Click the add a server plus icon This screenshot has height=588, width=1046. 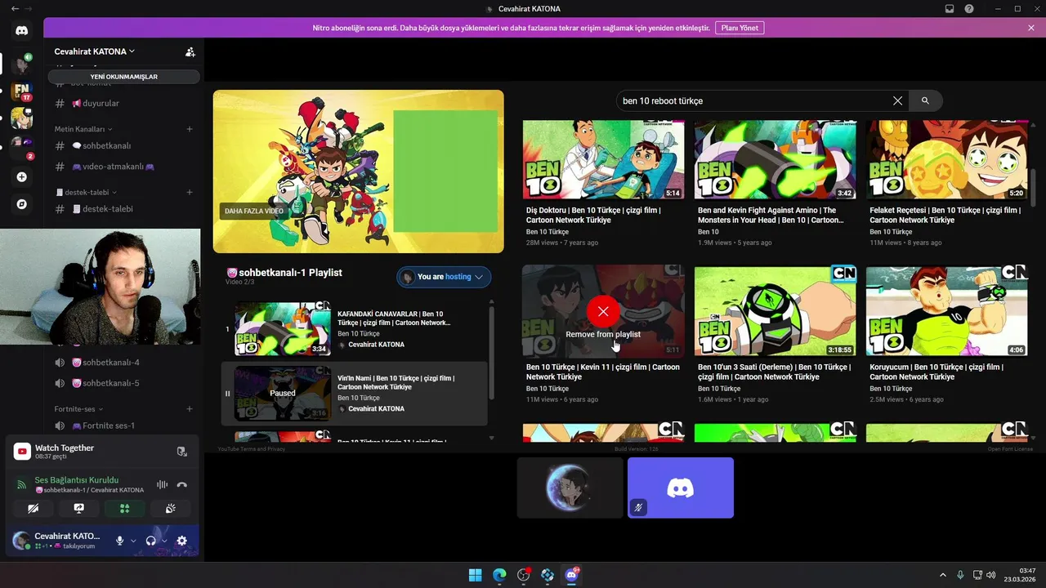point(22,176)
